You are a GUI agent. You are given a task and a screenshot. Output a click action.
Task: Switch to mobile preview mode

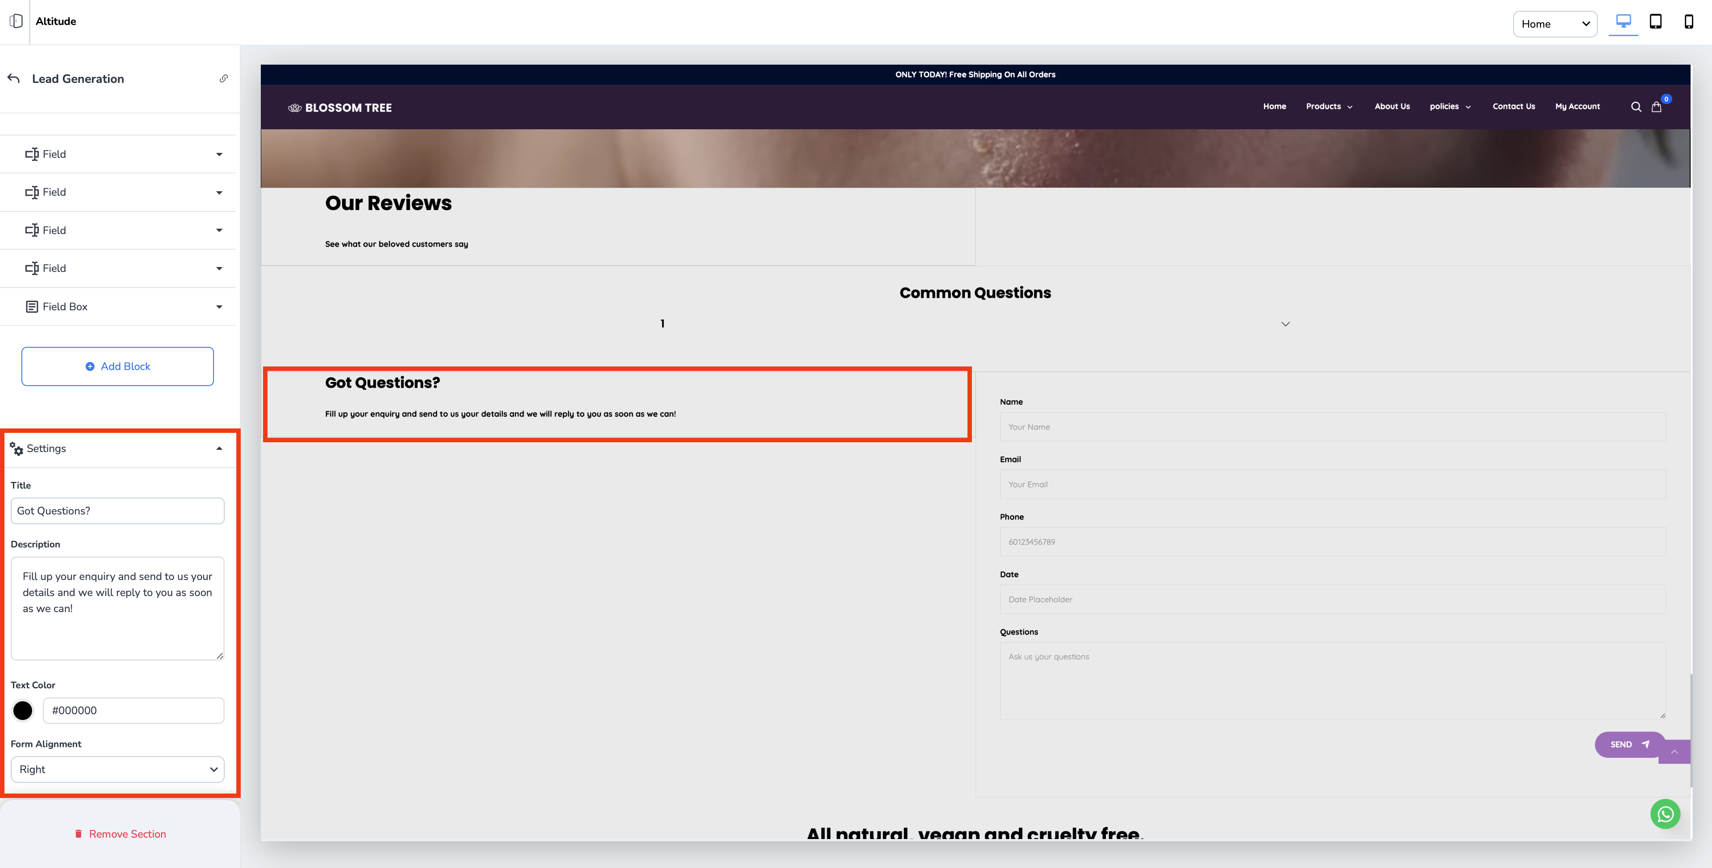point(1688,22)
